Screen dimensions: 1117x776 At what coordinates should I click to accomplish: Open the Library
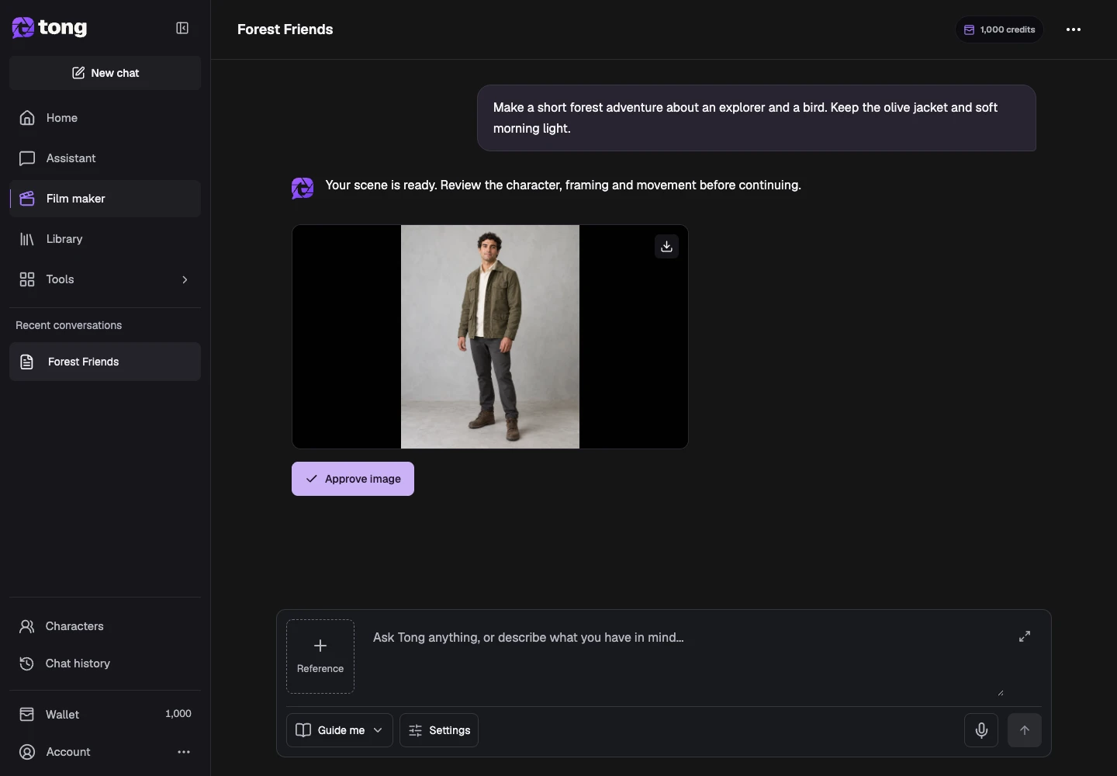point(105,239)
